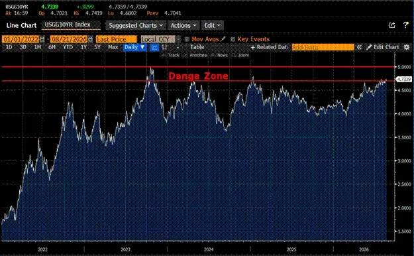Switch to the 5Y range
This screenshot has height=256, width=414.
(x=97, y=47)
